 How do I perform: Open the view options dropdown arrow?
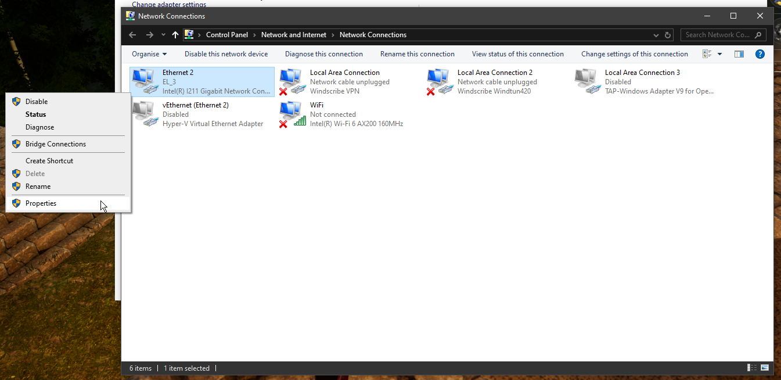pyautogui.click(x=720, y=54)
